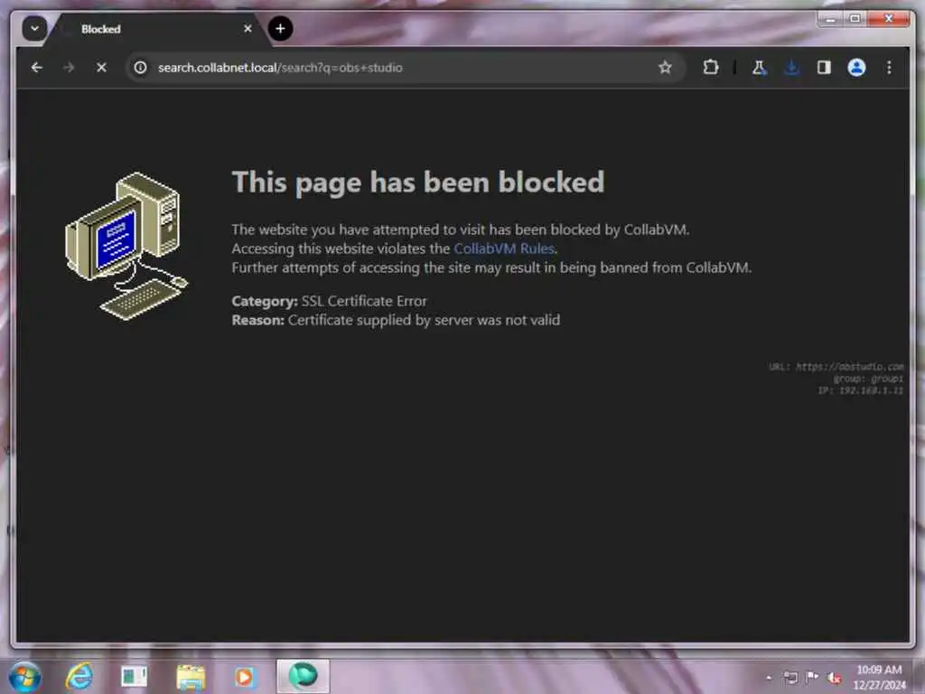Select the heading This page has been blocked
Viewport: 925px width, 694px height.
pos(418,182)
